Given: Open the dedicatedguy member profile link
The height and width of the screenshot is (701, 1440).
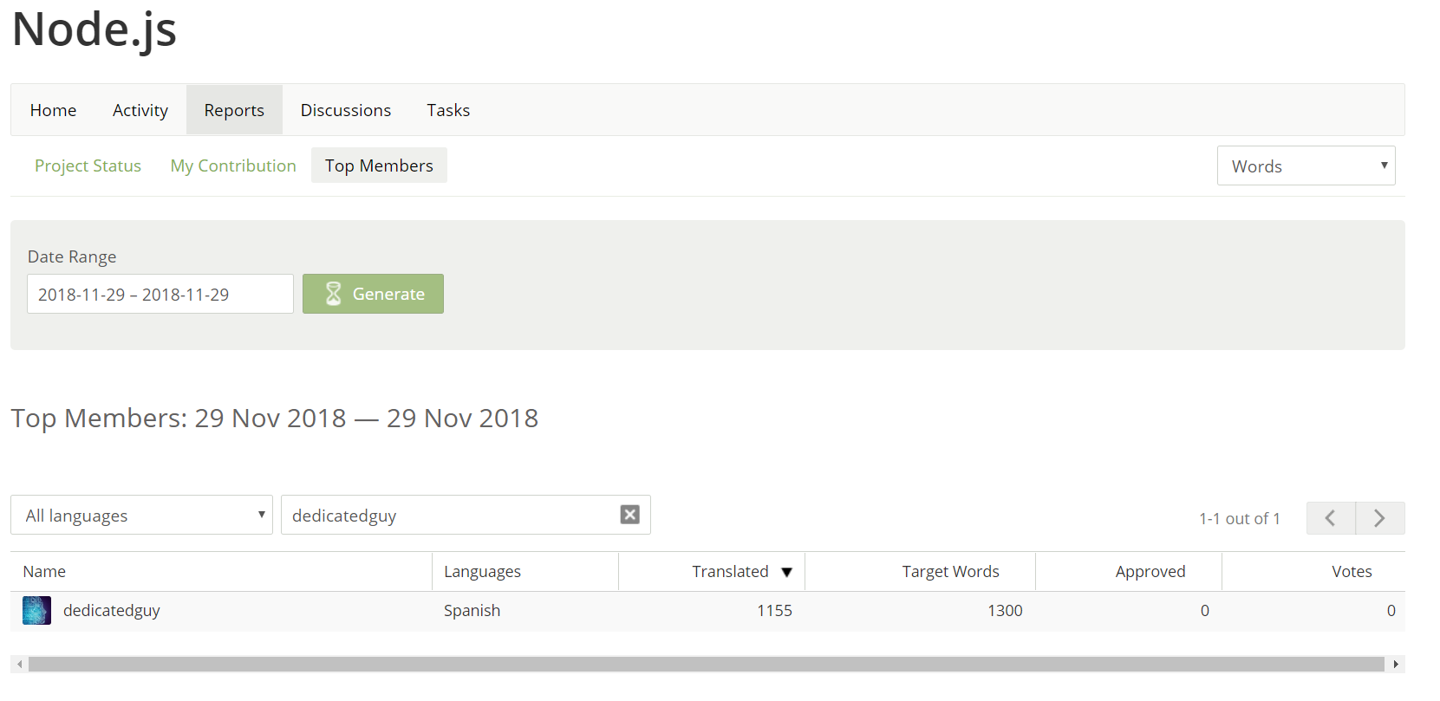Looking at the screenshot, I should pos(112,611).
